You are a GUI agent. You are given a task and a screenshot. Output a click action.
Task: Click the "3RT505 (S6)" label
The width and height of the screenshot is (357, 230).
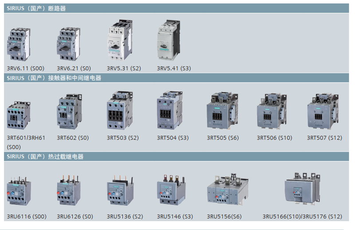pyautogui.click(x=223, y=138)
